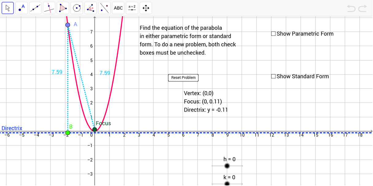Click the Redo arrow
373x186 pixels.
pyautogui.click(x=363, y=8)
